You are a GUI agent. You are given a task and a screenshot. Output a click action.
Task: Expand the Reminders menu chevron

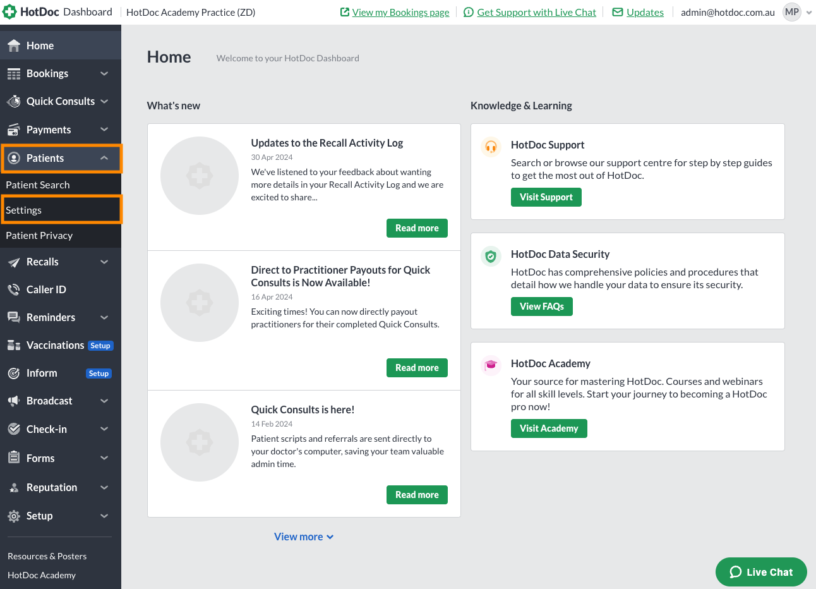coord(104,318)
